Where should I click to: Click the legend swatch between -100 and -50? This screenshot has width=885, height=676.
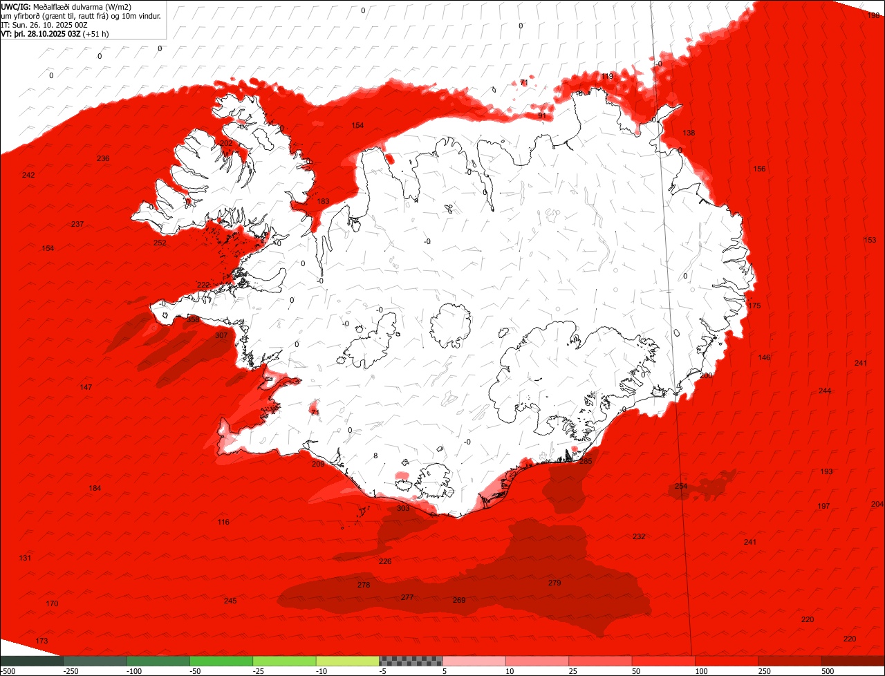point(158,661)
